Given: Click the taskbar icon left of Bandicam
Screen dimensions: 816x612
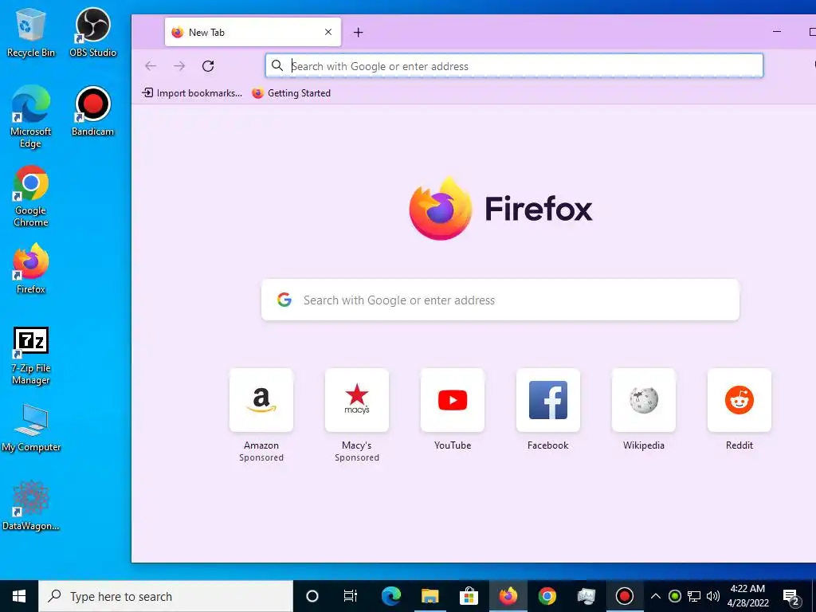Looking at the screenshot, I should pos(586,596).
